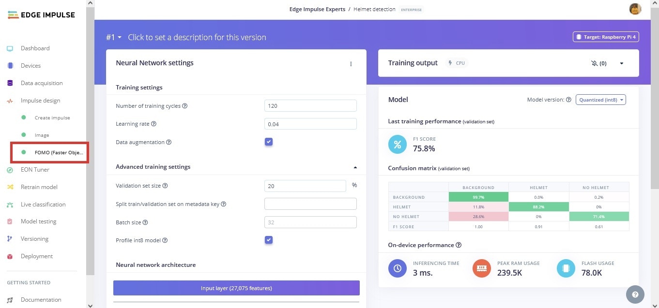Click the Model testing checklist icon

10,221
